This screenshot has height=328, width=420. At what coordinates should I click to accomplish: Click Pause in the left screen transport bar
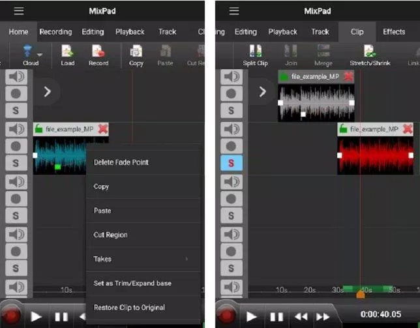[61, 317]
